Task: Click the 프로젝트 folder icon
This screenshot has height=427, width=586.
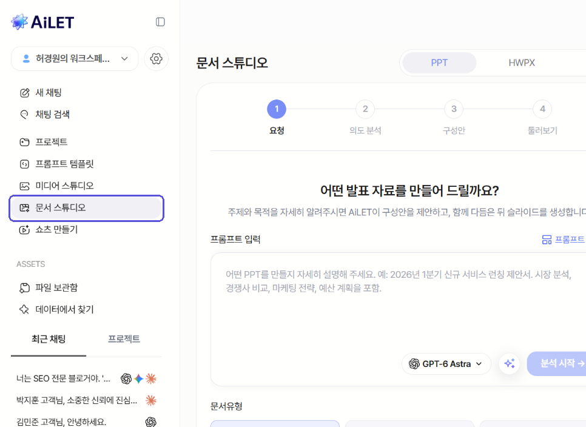Action: [x=24, y=142]
